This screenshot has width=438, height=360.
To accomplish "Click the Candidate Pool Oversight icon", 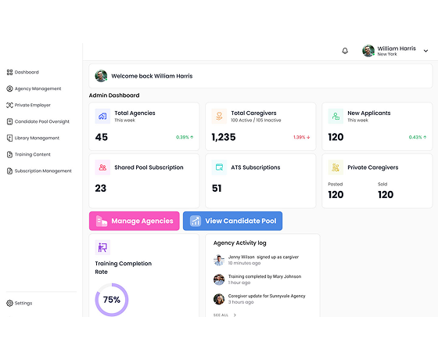I will coord(9,121).
